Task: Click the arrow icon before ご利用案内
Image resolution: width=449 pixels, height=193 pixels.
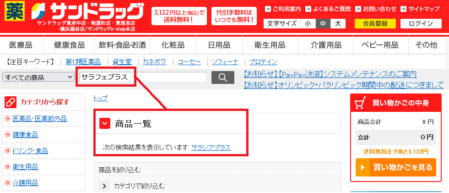Action: click(x=268, y=9)
